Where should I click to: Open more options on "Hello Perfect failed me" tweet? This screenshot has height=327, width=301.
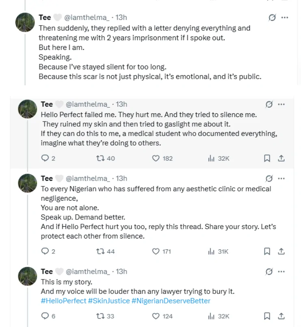click(282, 104)
